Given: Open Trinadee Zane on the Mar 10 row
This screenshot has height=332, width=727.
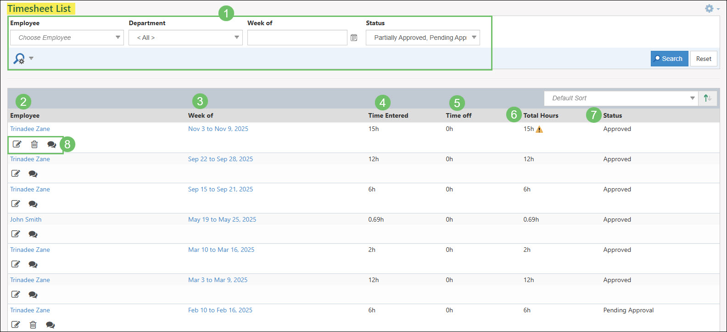Looking at the screenshot, I should pos(30,250).
